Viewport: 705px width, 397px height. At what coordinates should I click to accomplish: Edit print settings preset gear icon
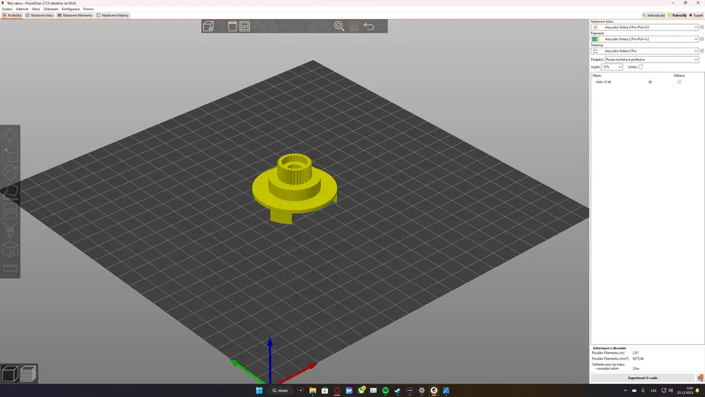click(702, 27)
